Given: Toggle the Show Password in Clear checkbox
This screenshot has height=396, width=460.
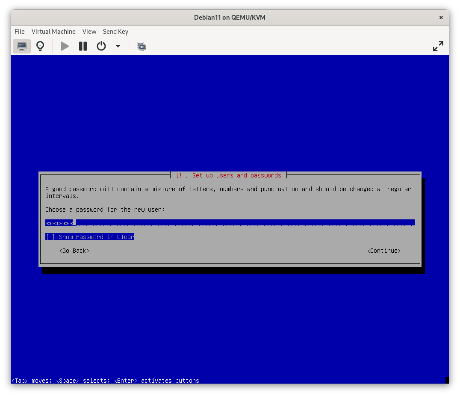Looking at the screenshot, I should tap(50, 237).
